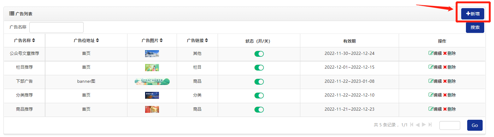
Task: Click the Go page jump button
Action: point(475,125)
